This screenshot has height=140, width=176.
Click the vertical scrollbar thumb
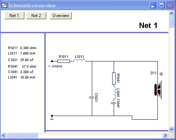(171, 22)
